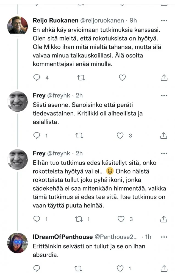The image size is (175, 275).
Task: Open more options on IDreamOfPenthouse's tweet
Action: [164, 237]
